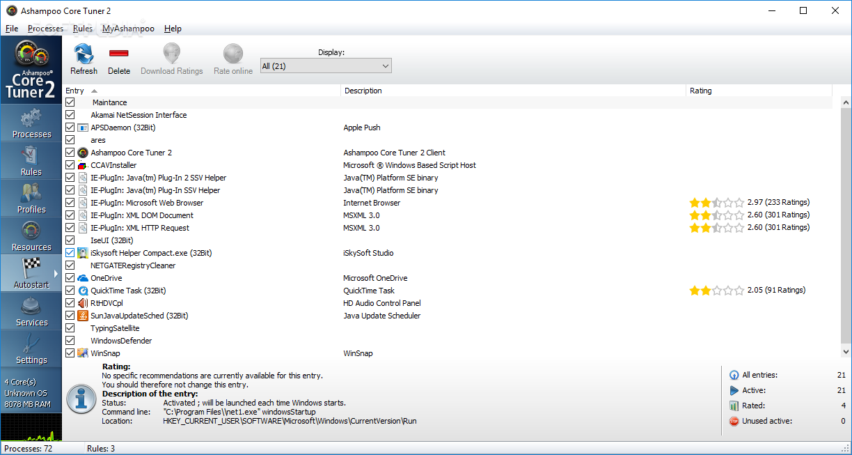Click the Description column header
852x455 pixels.
point(514,91)
